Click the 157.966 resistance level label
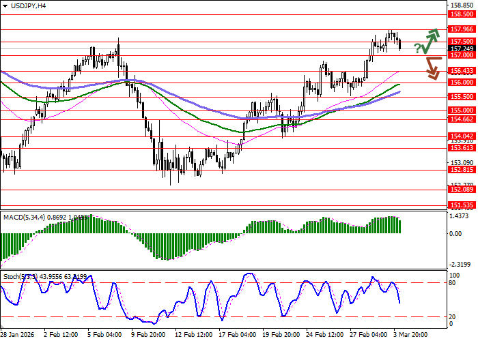 (462, 29)
